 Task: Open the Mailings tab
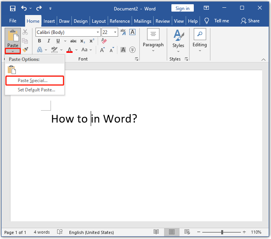[142, 21]
